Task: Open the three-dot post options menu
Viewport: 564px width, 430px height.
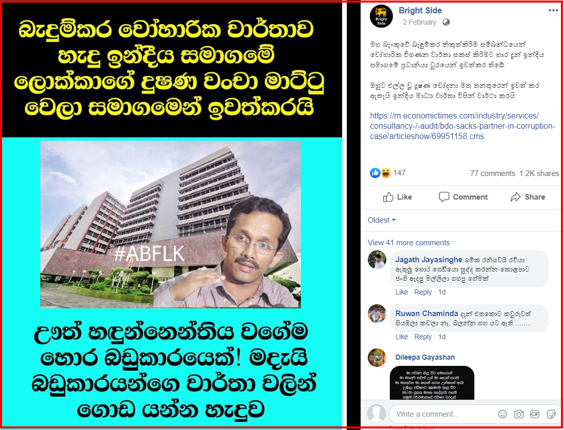Action: click(553, 10)
